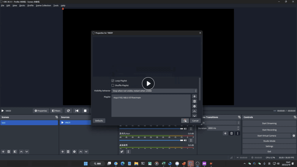Open the playlist entry edit gear
Viewport: 297px width, 167px height.
coord(194,106)
